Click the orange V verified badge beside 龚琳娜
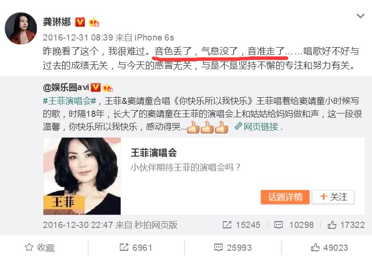372x256 pixels. [x=80, y=22]
